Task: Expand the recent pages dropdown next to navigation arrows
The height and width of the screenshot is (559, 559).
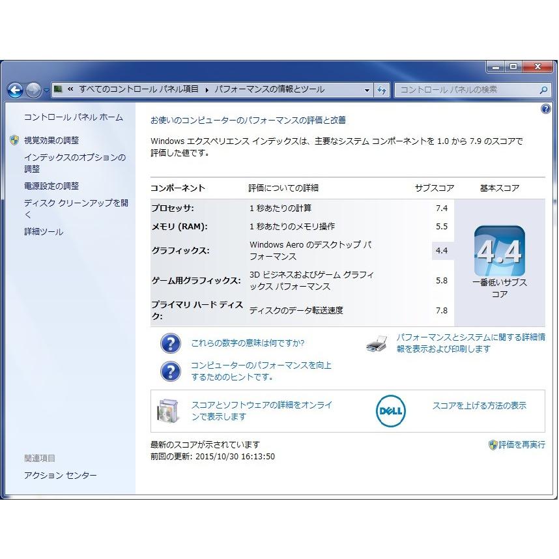Action: pyautogui.click(x=47, y=90)
